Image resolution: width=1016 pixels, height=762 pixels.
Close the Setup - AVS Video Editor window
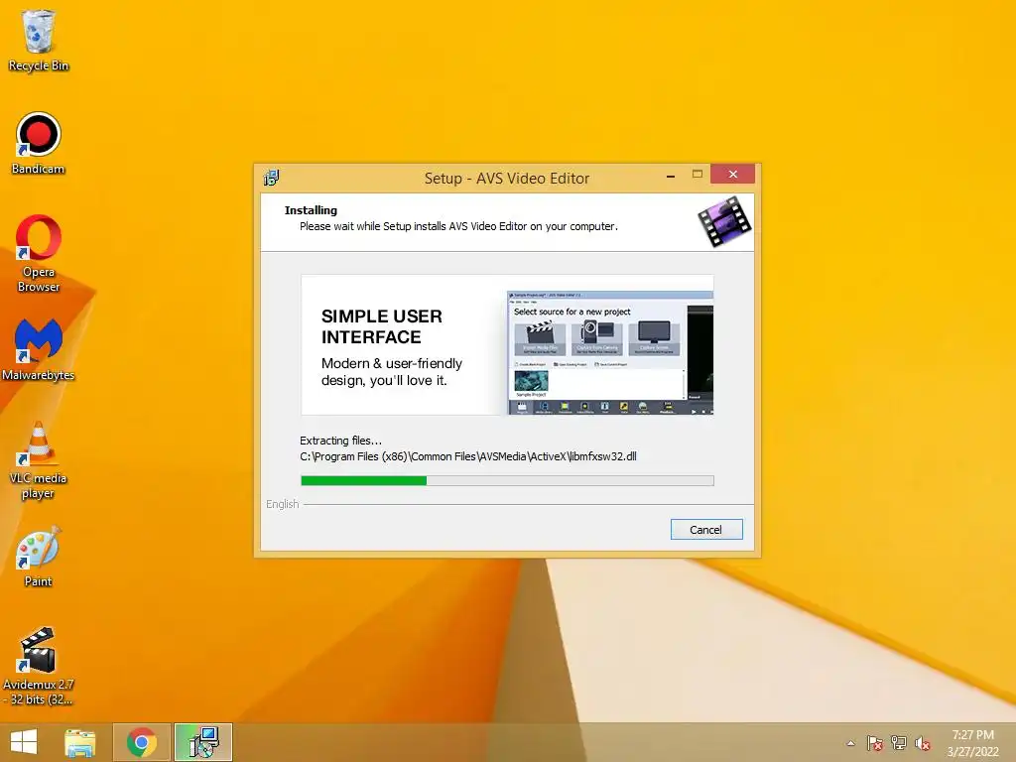tap(732, 175)
